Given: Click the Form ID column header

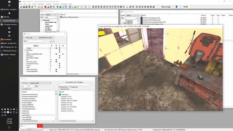Looking at the screenshot, I should coord(204,15).
